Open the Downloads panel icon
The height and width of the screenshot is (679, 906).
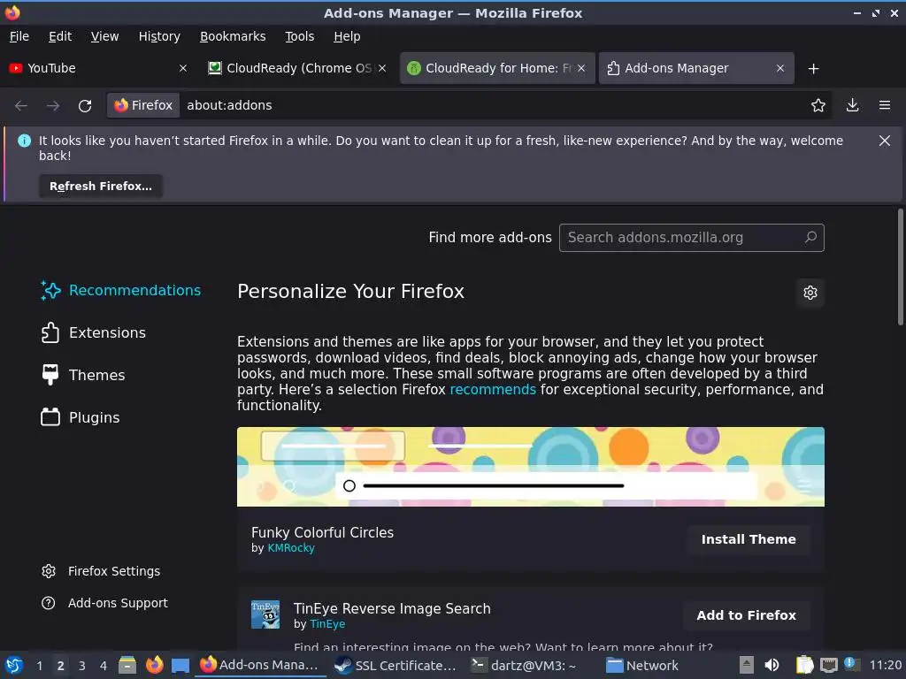click(852, 105)
